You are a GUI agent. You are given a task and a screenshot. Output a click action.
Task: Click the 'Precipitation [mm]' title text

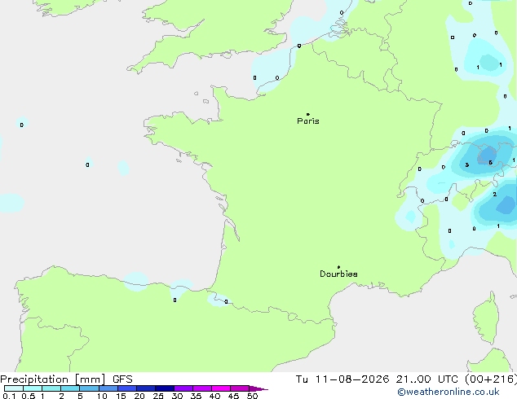click(x=53, y=379)
